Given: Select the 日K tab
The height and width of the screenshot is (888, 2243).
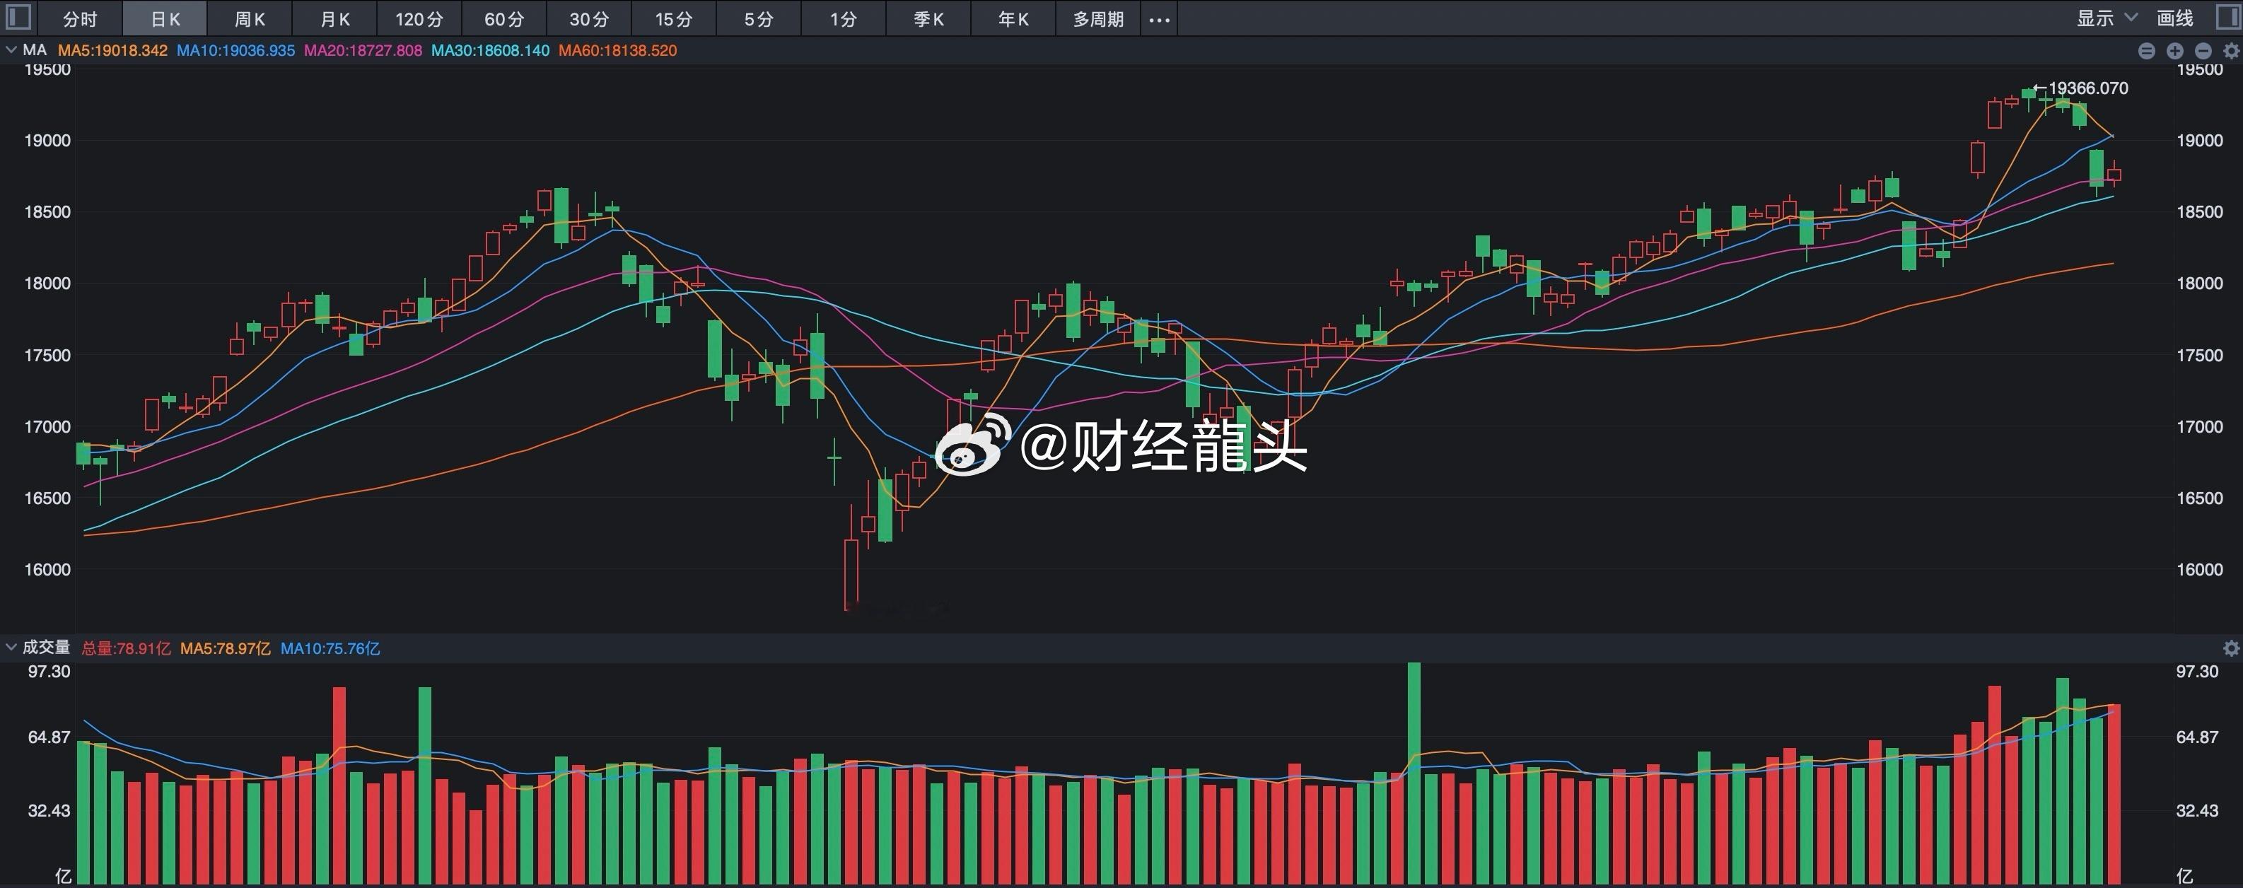Looking at the screenshot, I should point(165,19).
